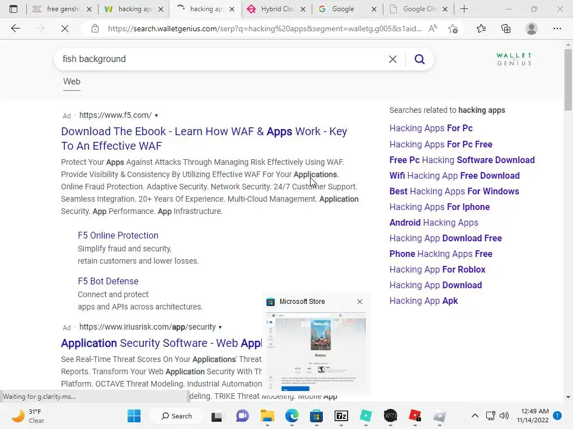Submit search with magnifier icon
The image size is (573, 429).
pos(420,59)
